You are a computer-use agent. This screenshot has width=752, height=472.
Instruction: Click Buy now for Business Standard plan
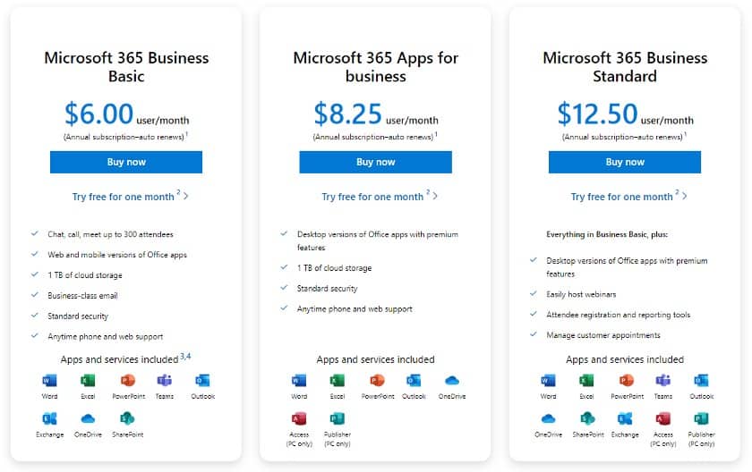tap(625, 162)
